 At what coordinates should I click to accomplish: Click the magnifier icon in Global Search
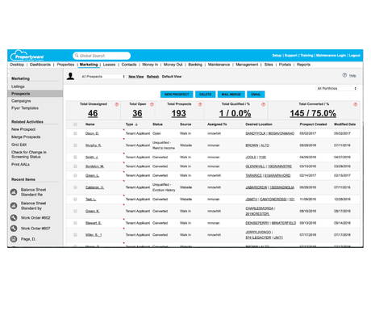coord(77,56)
